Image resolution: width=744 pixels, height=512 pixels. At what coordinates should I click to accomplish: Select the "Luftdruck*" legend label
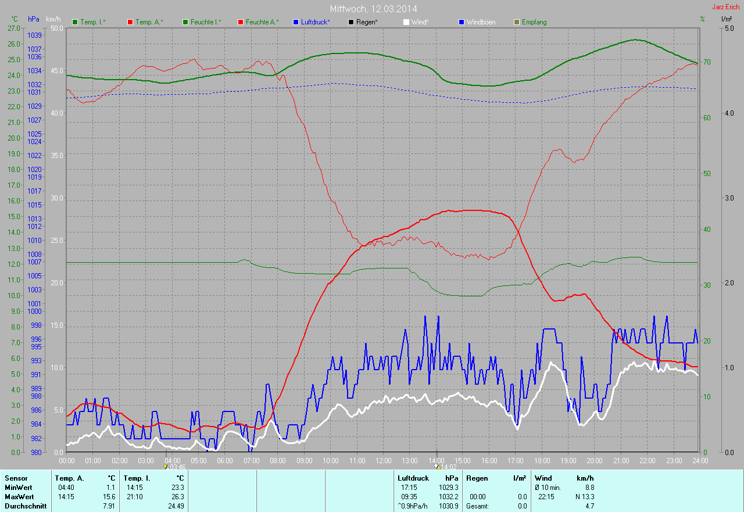point(316,22)
